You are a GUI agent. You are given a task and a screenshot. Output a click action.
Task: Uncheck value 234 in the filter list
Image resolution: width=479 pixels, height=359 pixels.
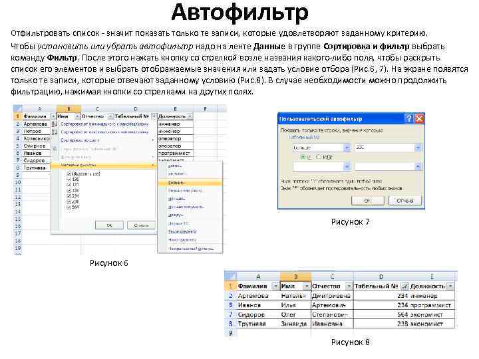(x=69, y=196)
